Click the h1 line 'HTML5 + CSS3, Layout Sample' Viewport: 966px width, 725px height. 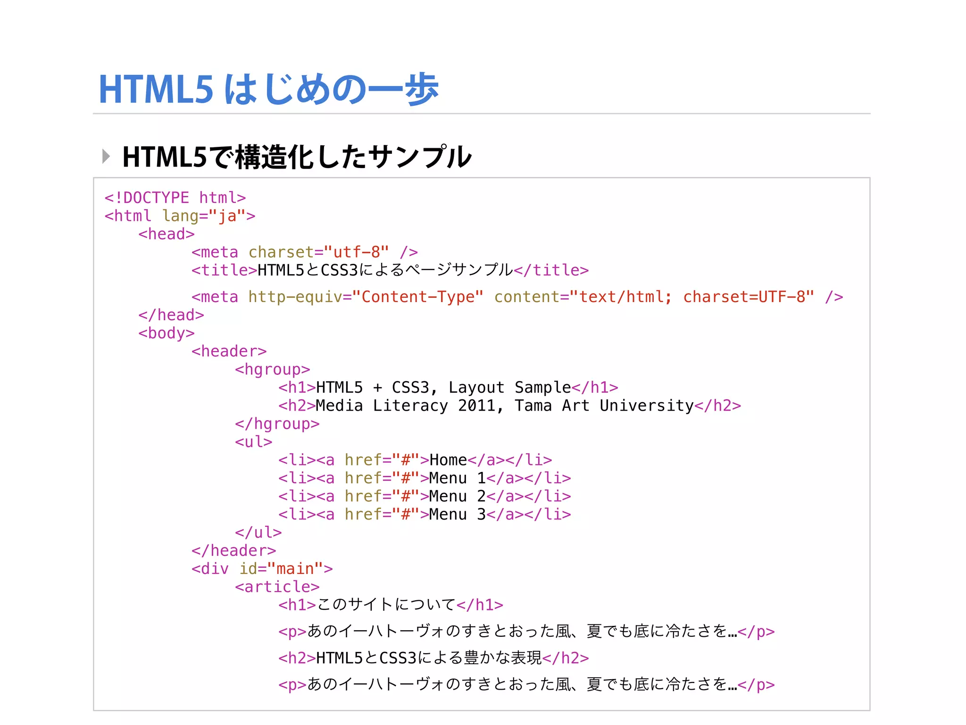(x=448, y=388)
